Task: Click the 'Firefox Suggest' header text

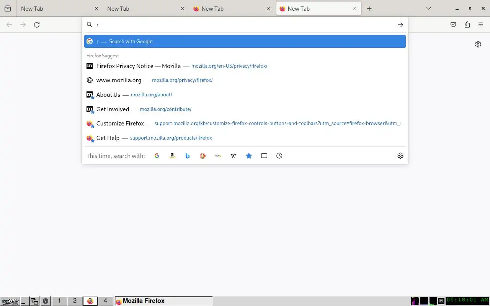Action: pyautogui.click(x=103, y=56)
